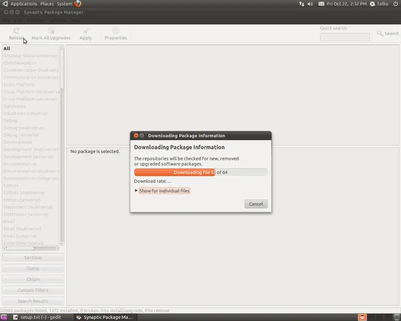Close the Downloading Package Information dialog

(136, 135)
